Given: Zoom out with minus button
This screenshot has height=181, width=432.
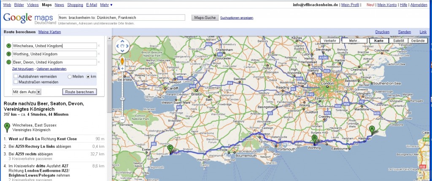Looking at the screenshot, I should tap(122, 119).
